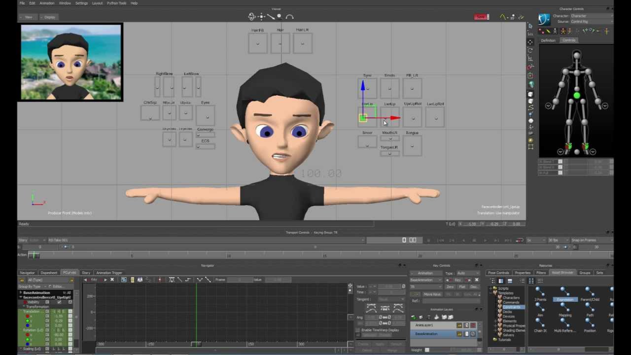Click the stepped tangent icon in FCurves toolbar

click(189, 280)
